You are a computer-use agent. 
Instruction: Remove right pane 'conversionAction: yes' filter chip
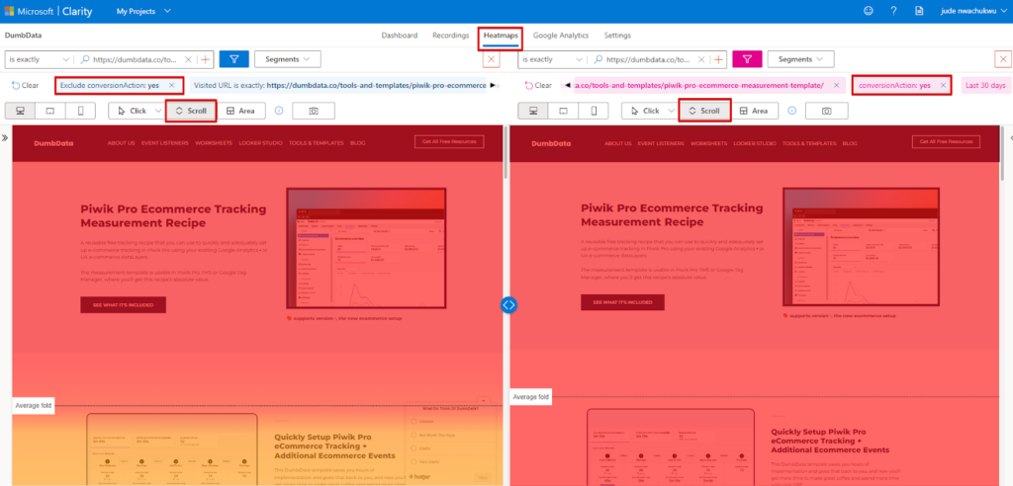[943, 85]
